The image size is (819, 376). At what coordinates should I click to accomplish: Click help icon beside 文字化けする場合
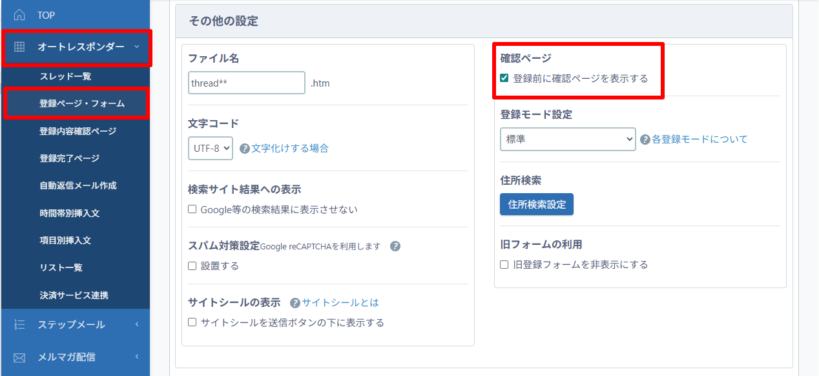click(245, 149)
